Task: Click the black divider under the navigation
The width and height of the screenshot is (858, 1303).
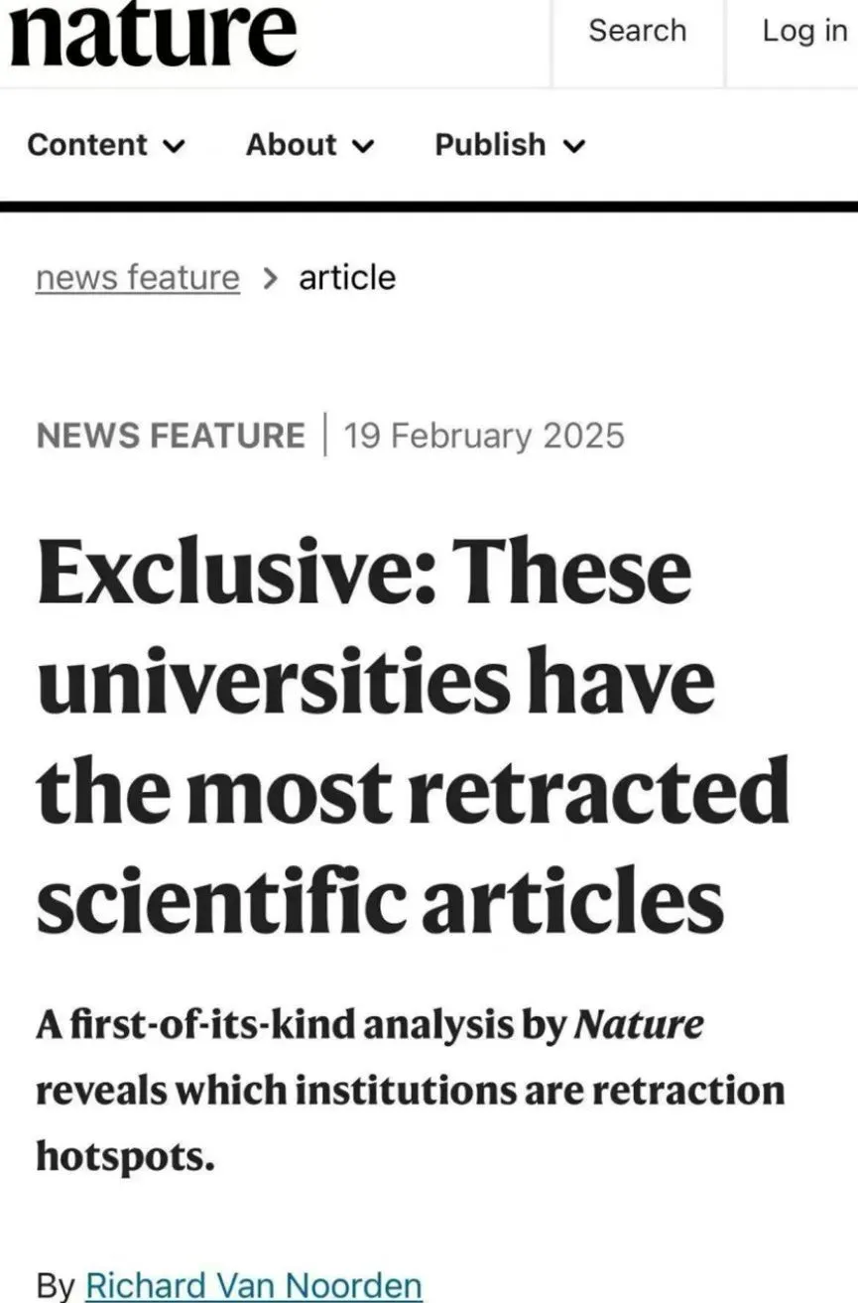Action: tap(429, 206)
